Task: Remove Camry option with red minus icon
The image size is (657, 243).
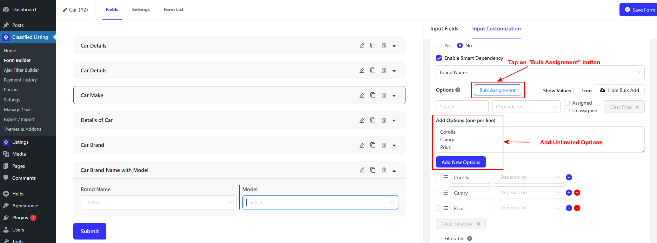Action: point(577,193)
